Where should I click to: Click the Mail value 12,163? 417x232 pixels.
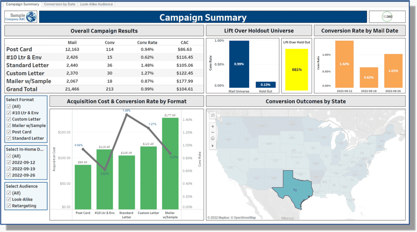[72, 49]
